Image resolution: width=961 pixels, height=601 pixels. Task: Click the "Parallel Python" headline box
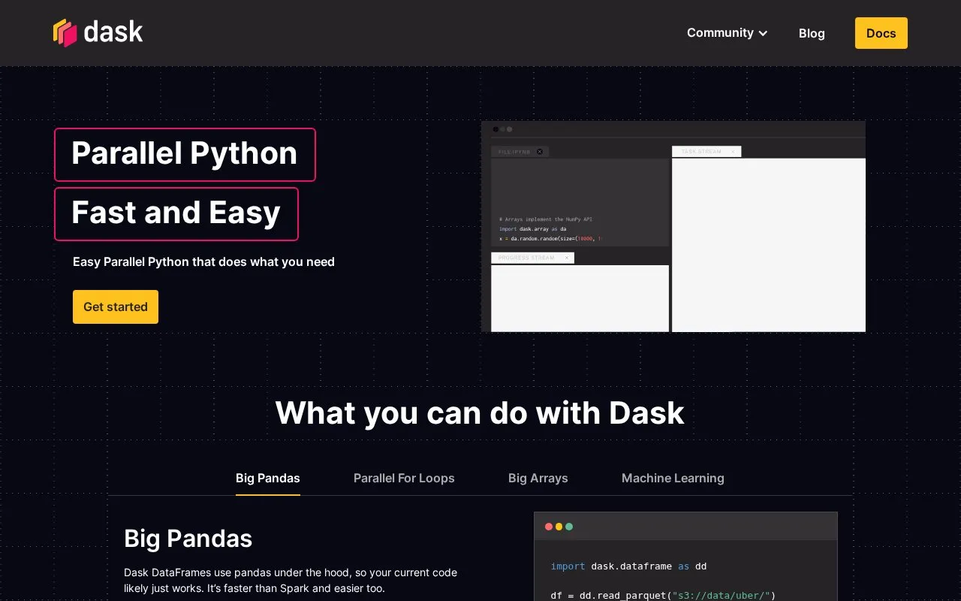tap(185, 154)
